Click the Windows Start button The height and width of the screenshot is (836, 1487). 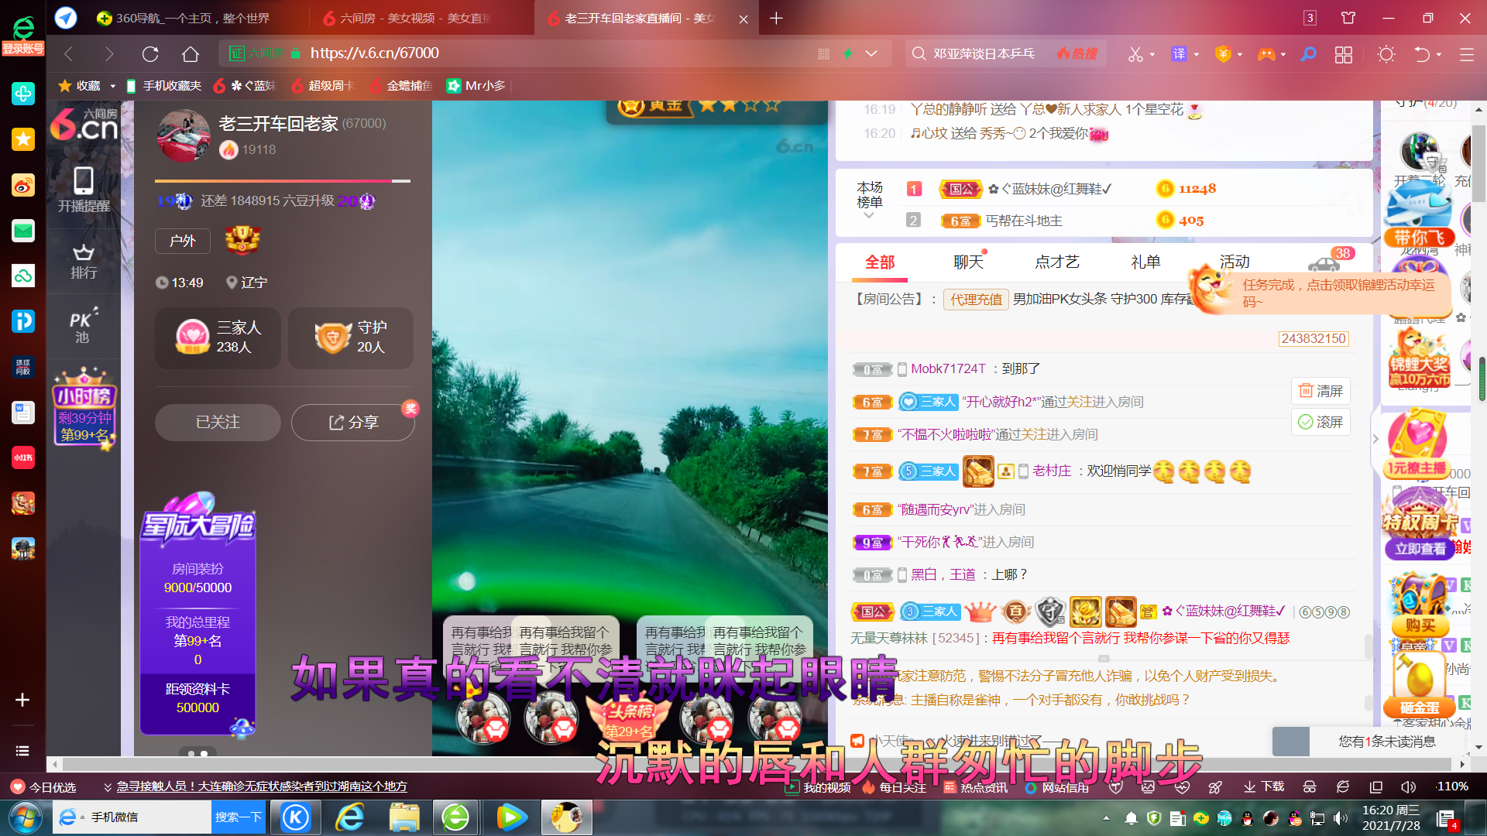25,817
